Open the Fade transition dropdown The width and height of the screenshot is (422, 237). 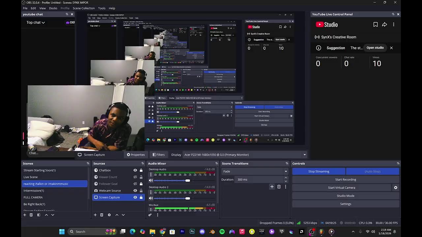click(255, 171)
